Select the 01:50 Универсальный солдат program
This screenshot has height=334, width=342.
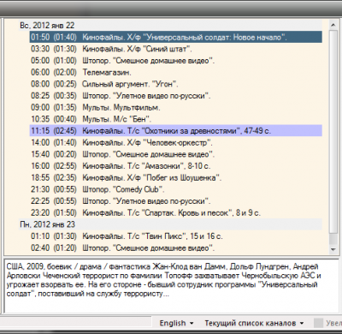pos(176,37)
